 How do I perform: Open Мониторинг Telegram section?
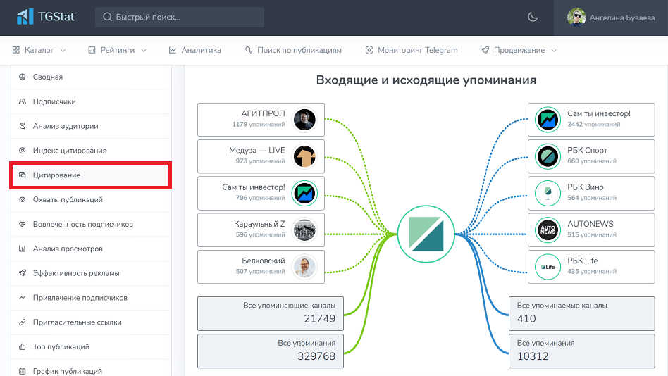pyautogui.click(x=412, y=50)
